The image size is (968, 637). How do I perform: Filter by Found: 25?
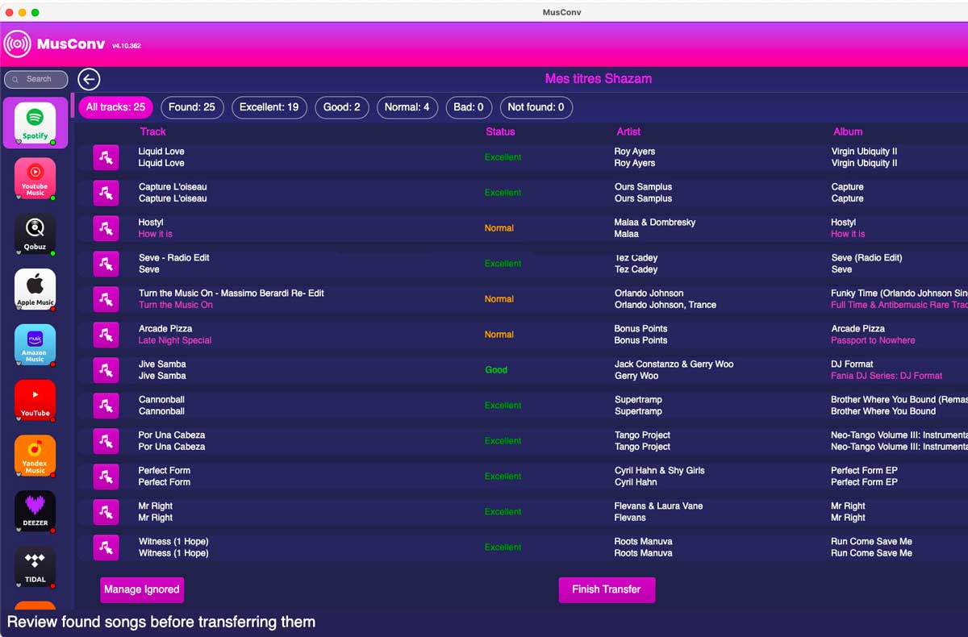[x=192, y=107]
